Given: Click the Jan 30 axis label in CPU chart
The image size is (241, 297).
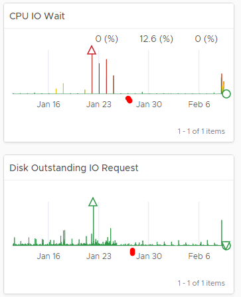Looking at the screenshot, I should [x=149, y=105].
